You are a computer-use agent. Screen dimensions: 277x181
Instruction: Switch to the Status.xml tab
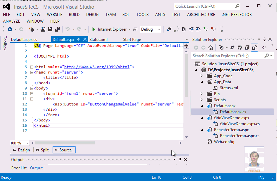click(x=99, y=40)
